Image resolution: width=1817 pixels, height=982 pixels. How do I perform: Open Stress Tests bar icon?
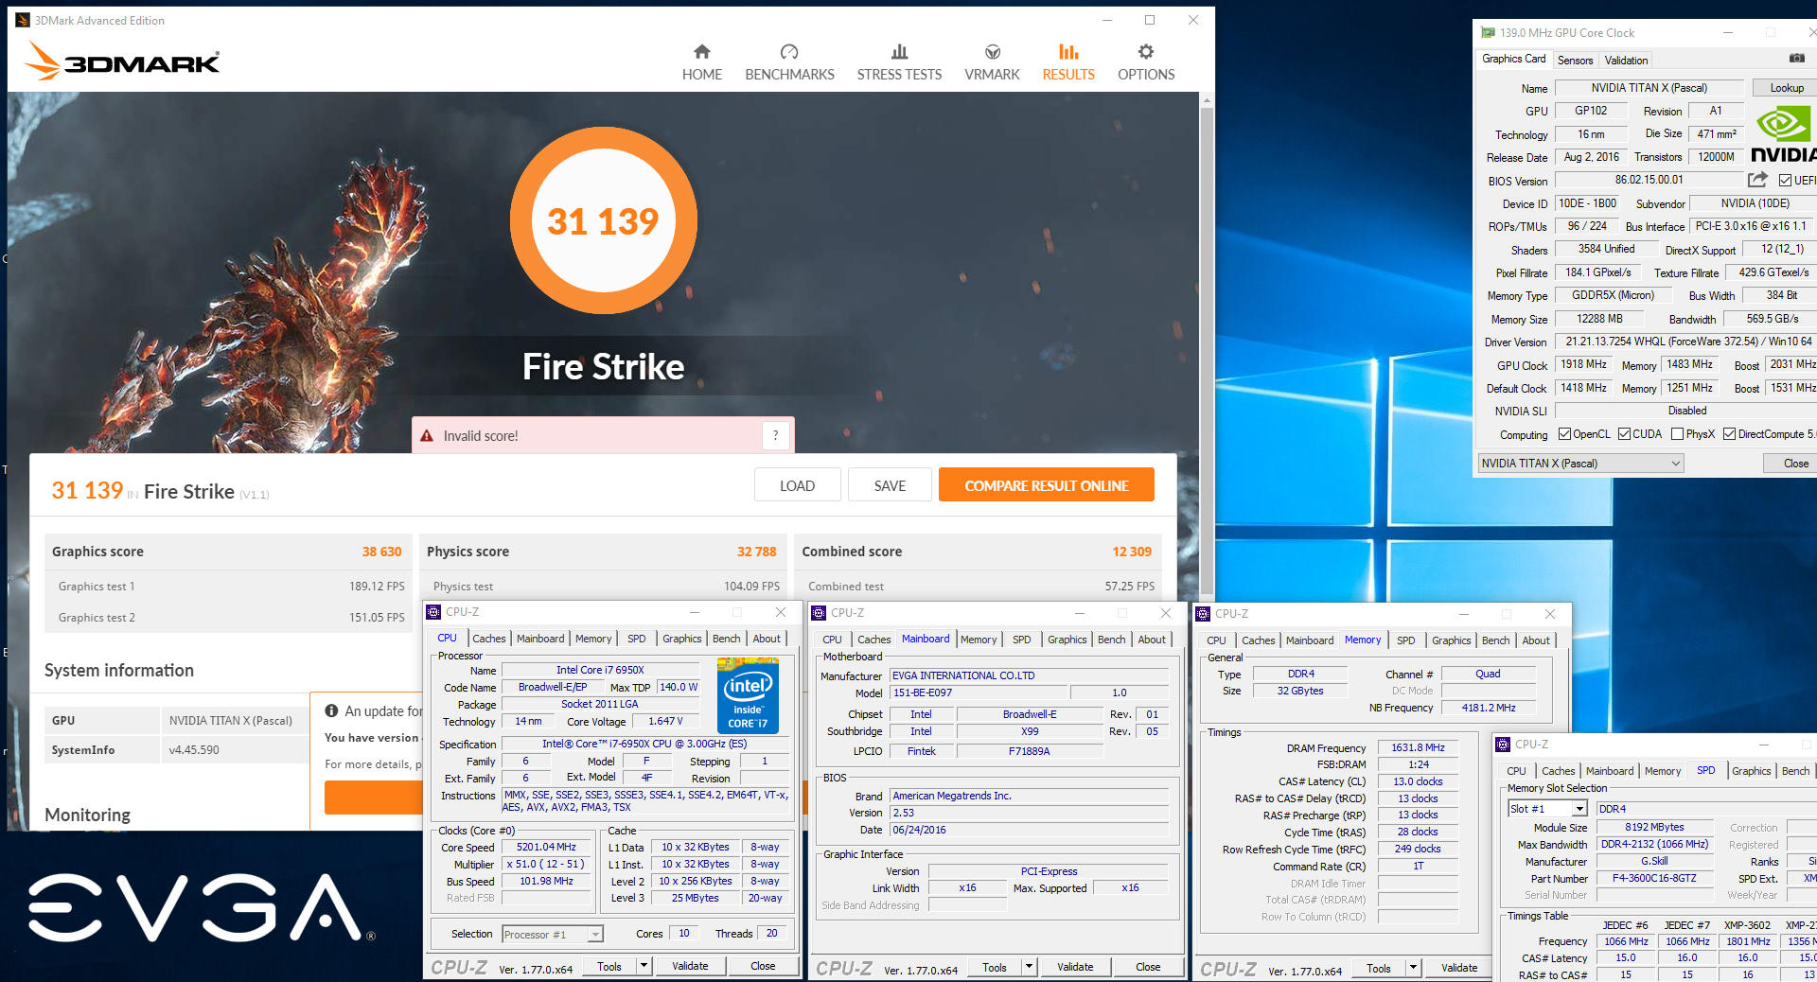[899, 51]
